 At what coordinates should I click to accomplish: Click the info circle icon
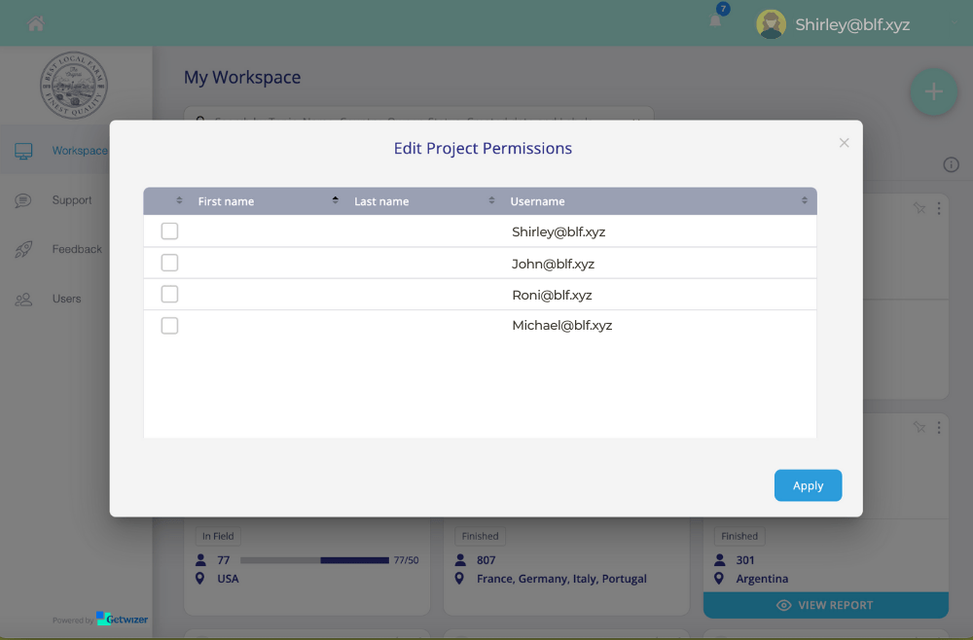coord(951,165)
